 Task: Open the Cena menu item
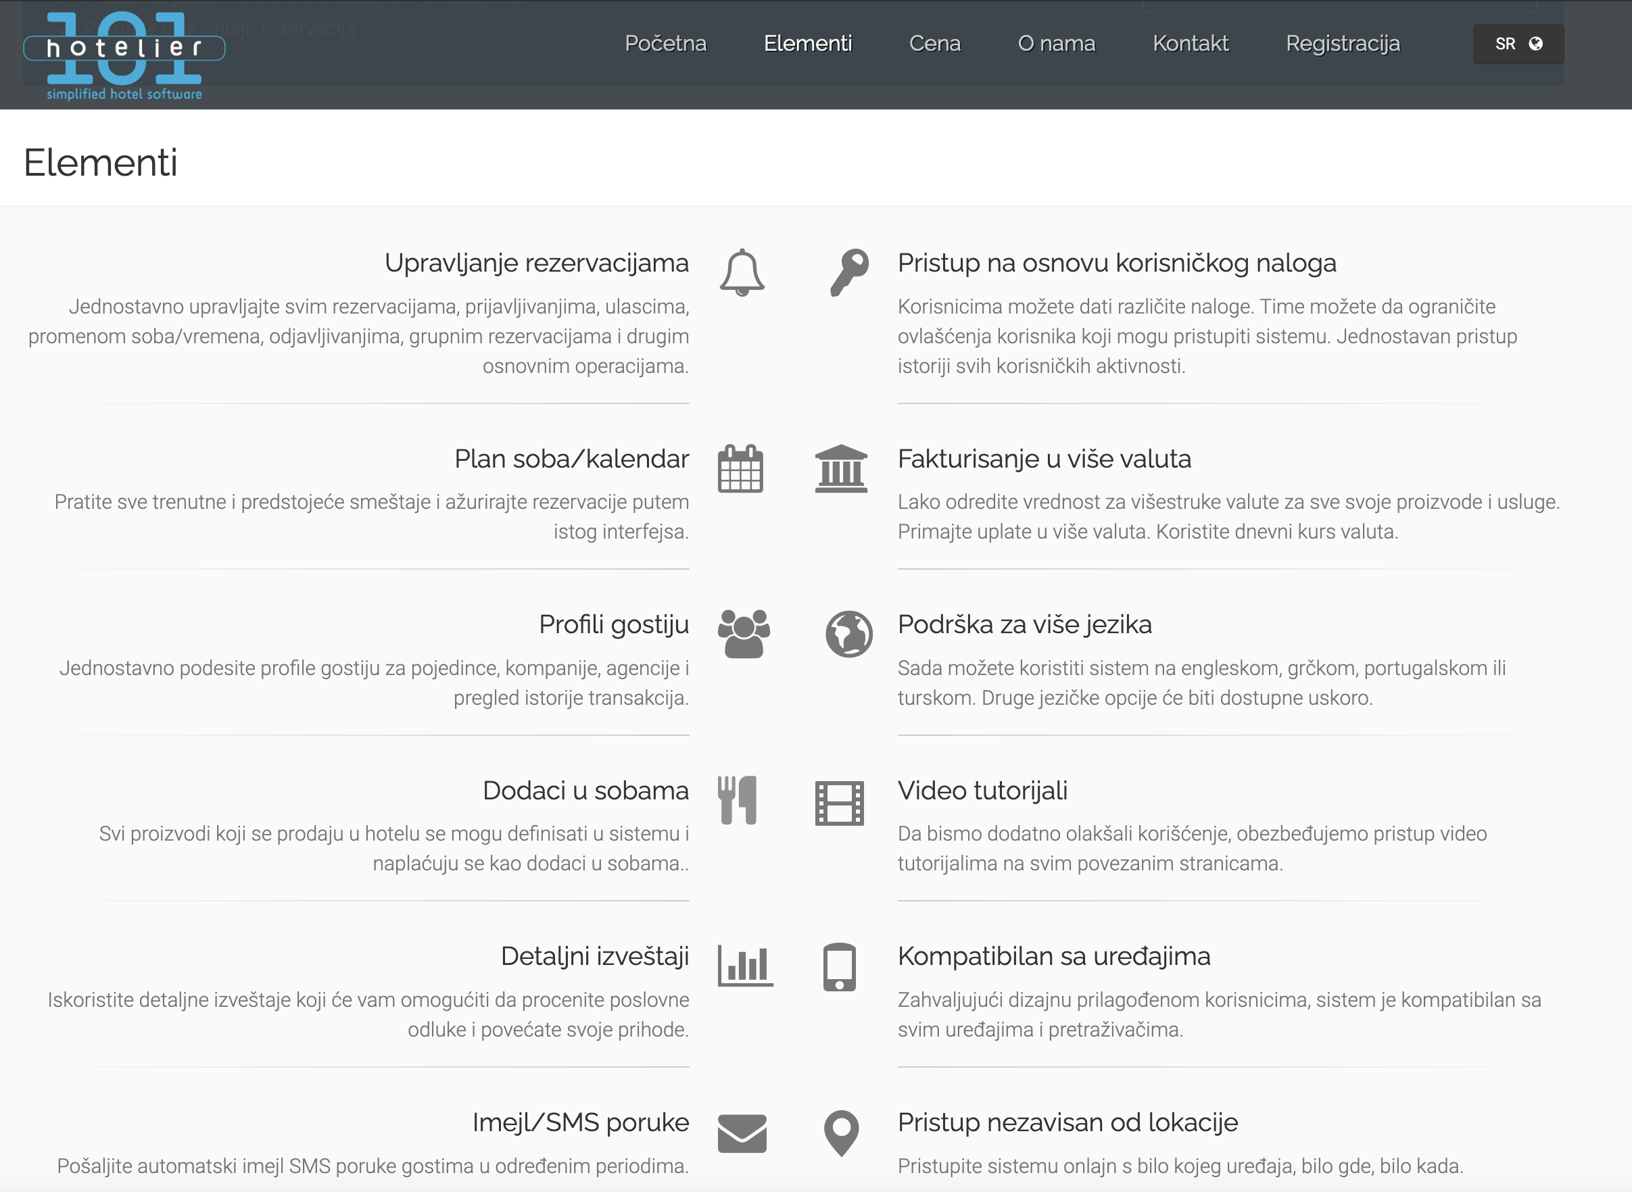[934, 43]
